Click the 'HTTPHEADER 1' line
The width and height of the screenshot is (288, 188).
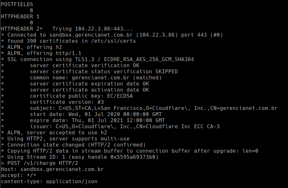click(x=20, y=16)
